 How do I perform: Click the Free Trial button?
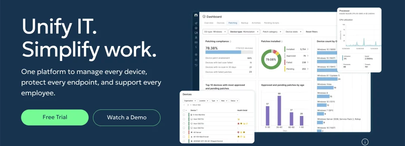point(55,117)
